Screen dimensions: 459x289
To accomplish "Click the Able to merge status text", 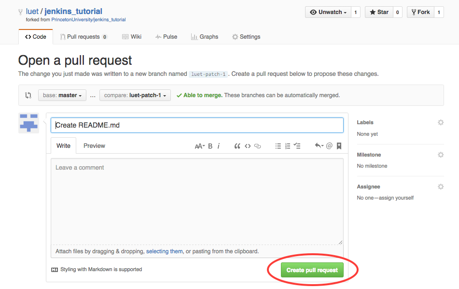I will [x=203, y=95].
